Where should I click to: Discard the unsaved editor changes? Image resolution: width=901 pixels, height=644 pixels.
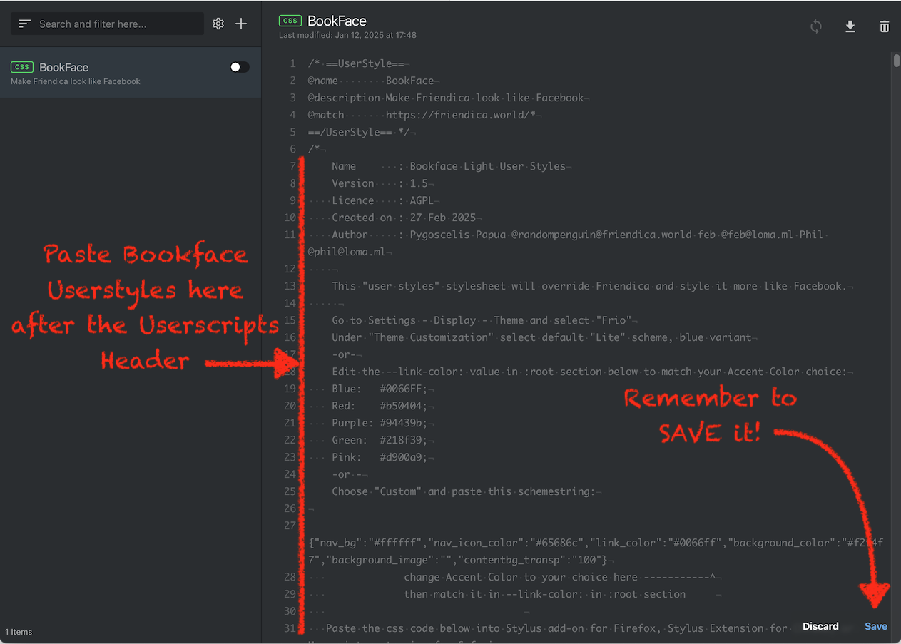tap(820, 626)
